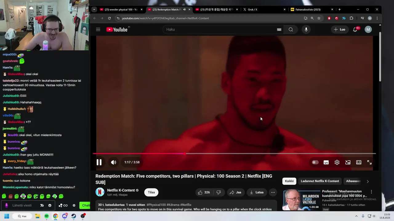Screen dimensions: 394x221
Task: Pause the YouTube video
Action: tap(99, 162)
